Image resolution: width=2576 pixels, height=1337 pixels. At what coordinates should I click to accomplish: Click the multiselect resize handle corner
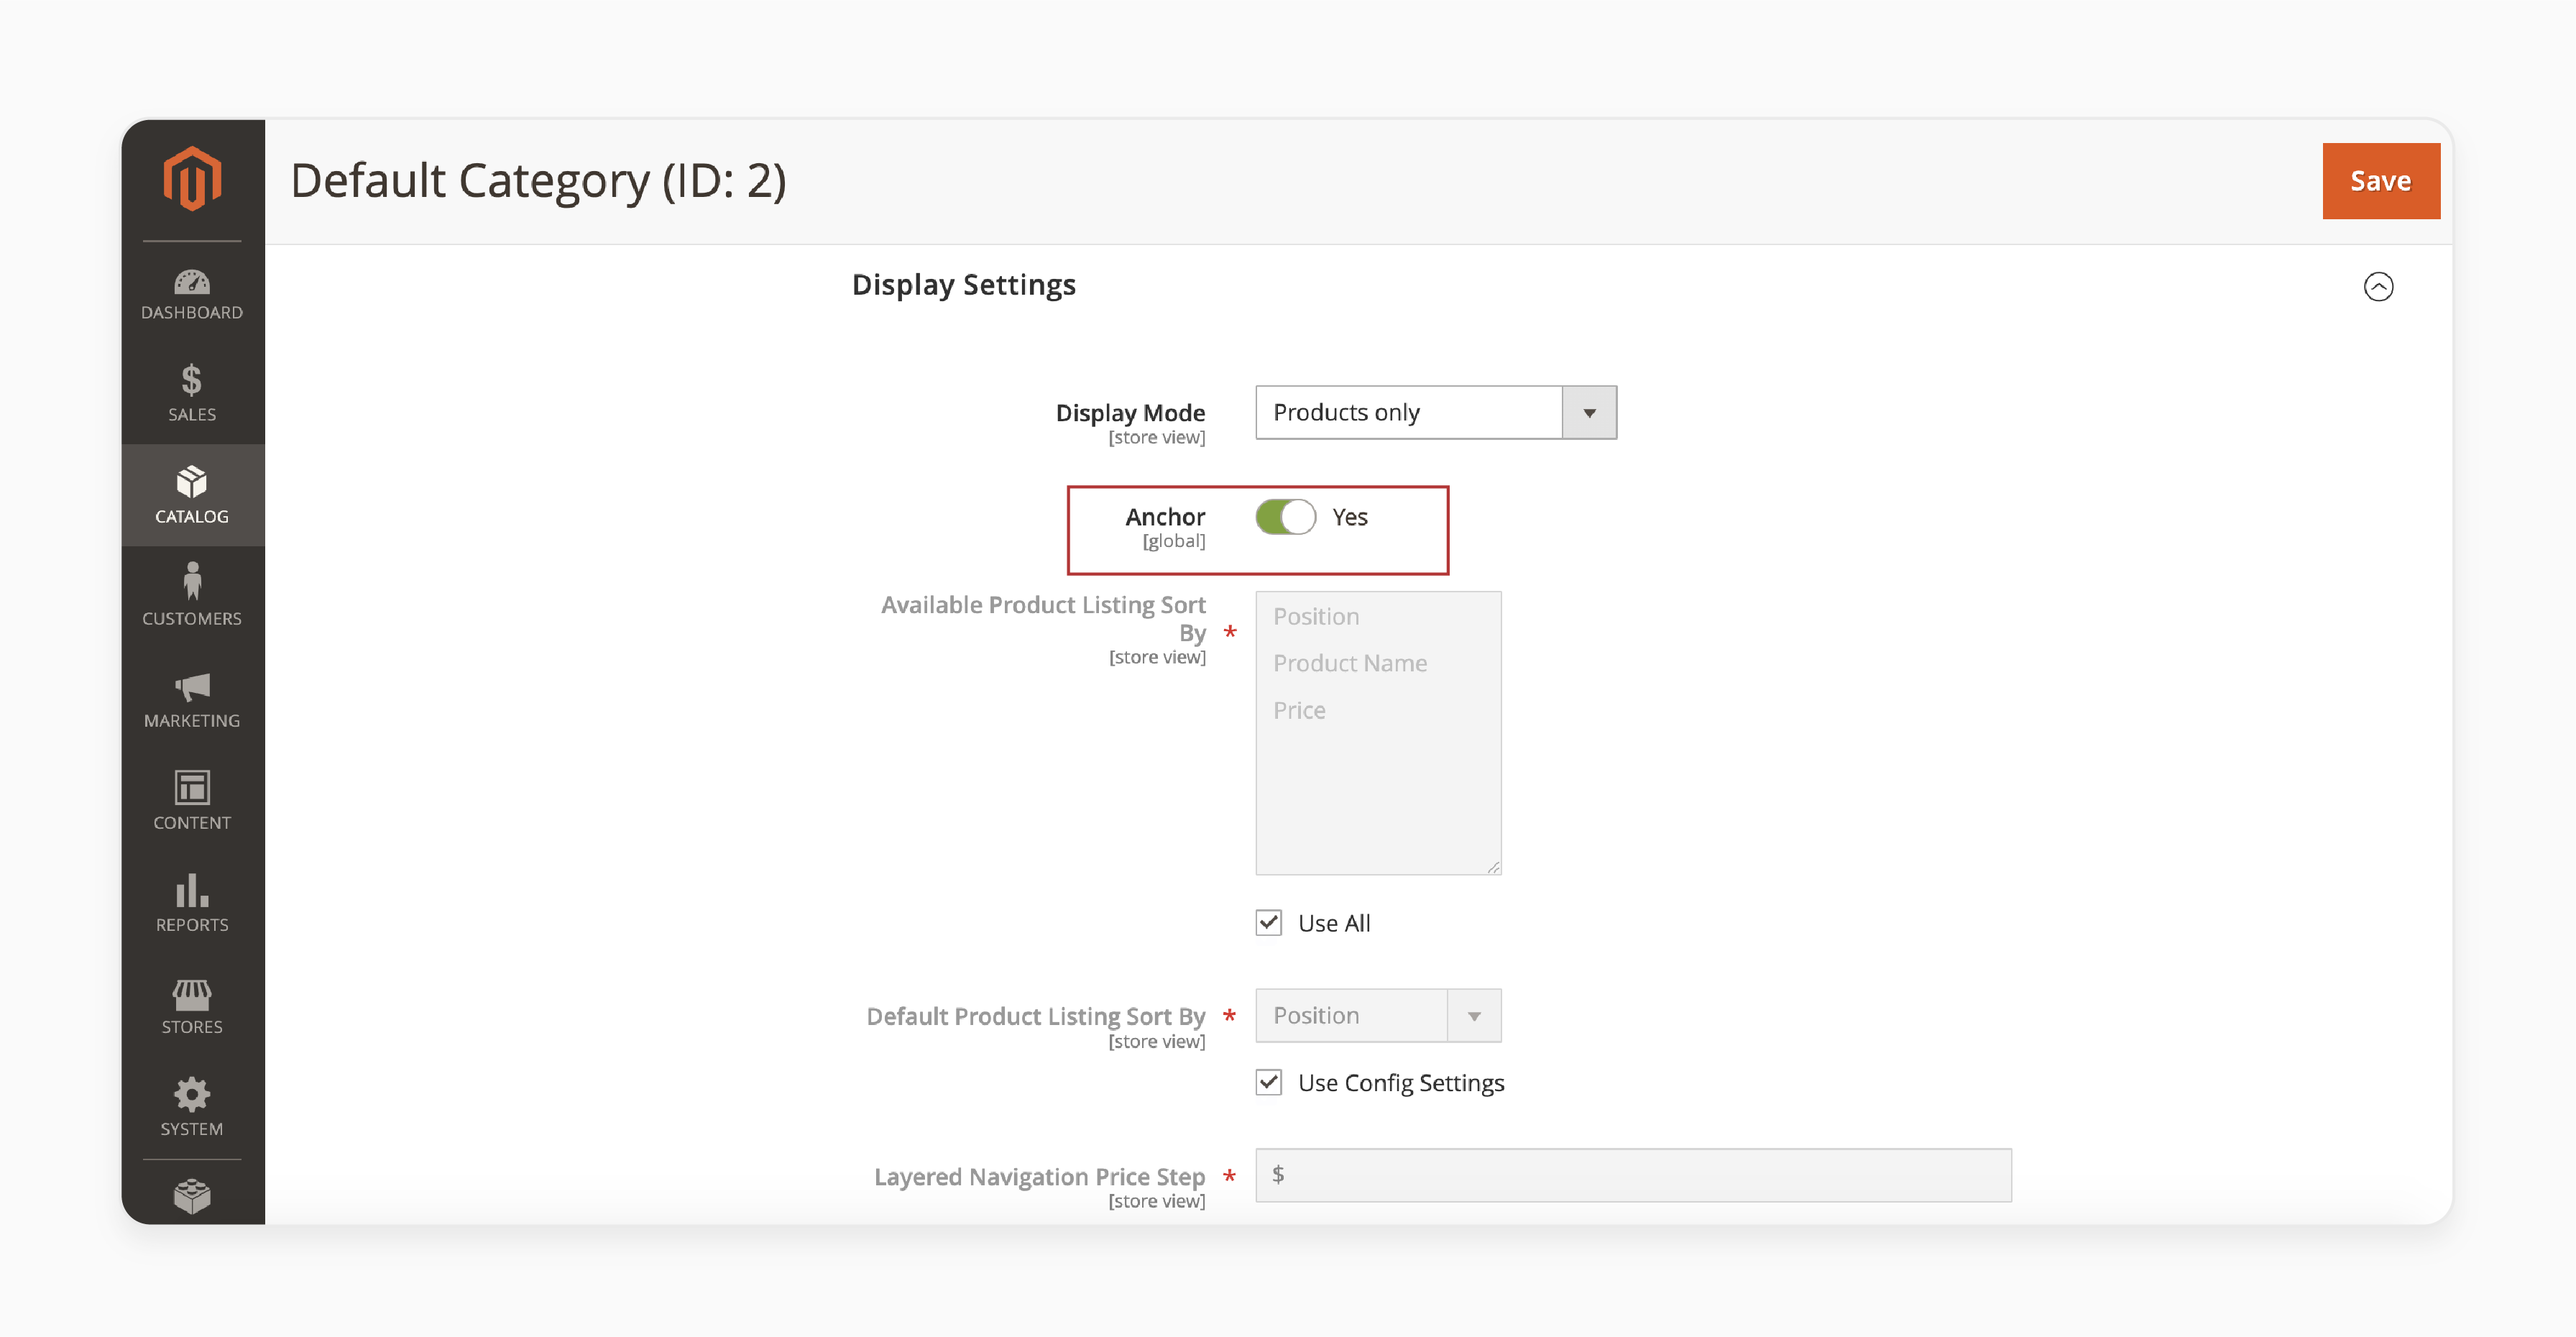[x=1493, y=867]
